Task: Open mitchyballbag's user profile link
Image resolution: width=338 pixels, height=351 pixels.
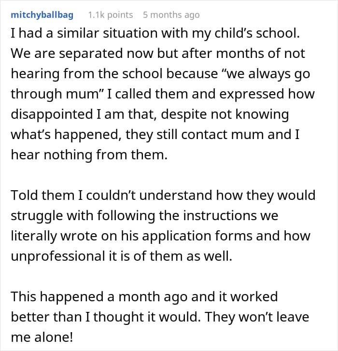Action: tap(42, 15)
